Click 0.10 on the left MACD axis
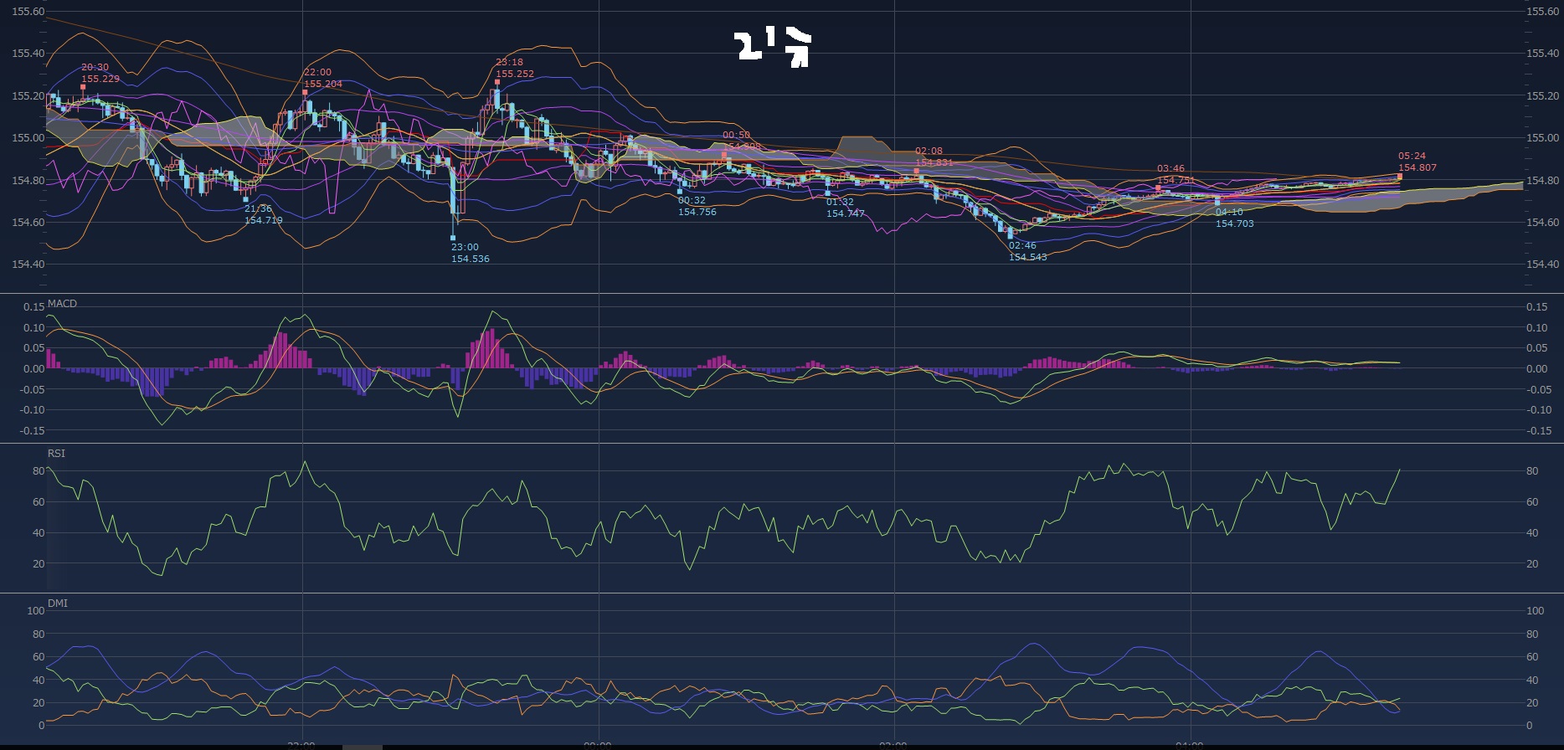This screenshot has height=750, width=1564. pyautogui.click(x=34, y=327)
